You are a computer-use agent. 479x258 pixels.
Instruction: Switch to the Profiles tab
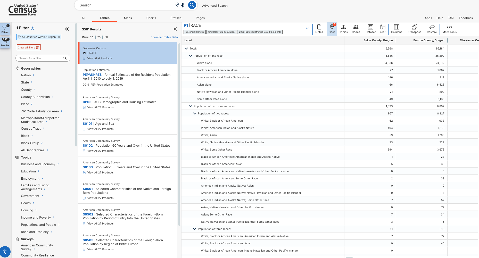(x=176, y=18)
